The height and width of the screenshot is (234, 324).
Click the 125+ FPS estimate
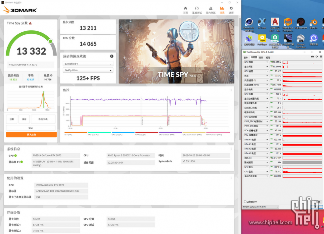(88, 78)
